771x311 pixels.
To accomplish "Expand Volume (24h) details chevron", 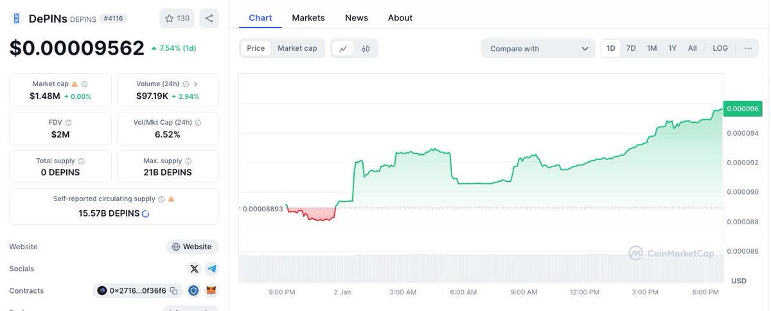I will click(x=195, y=84).
